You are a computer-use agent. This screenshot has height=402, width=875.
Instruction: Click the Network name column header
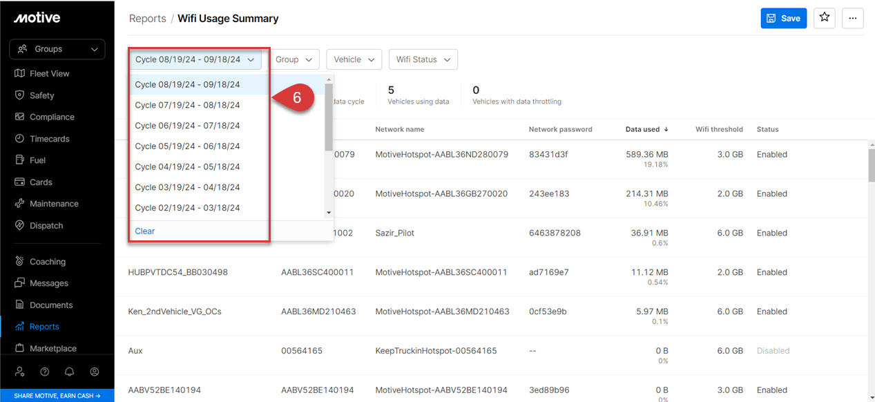tap(400, 129)
